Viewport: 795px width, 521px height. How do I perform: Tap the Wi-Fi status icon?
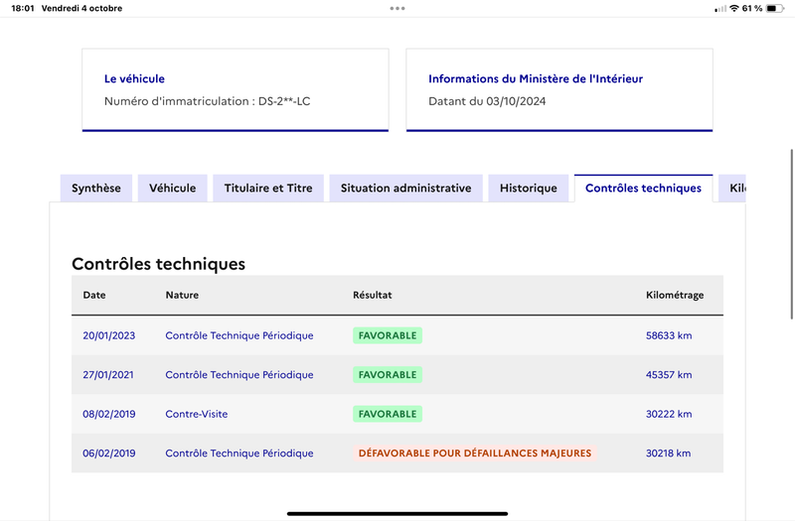(733, 8)
